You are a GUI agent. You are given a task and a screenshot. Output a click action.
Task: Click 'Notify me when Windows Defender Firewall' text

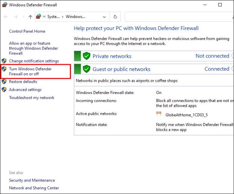coord(195,127)
